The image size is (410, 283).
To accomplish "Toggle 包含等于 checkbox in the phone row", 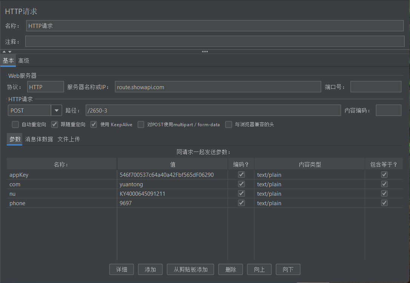I will tap(384, 203).
